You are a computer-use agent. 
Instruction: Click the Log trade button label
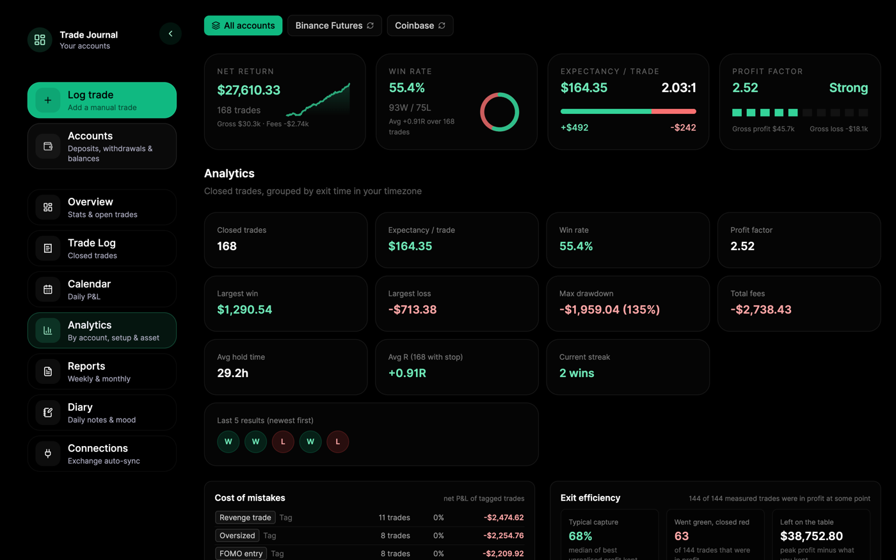click(91, 95)
